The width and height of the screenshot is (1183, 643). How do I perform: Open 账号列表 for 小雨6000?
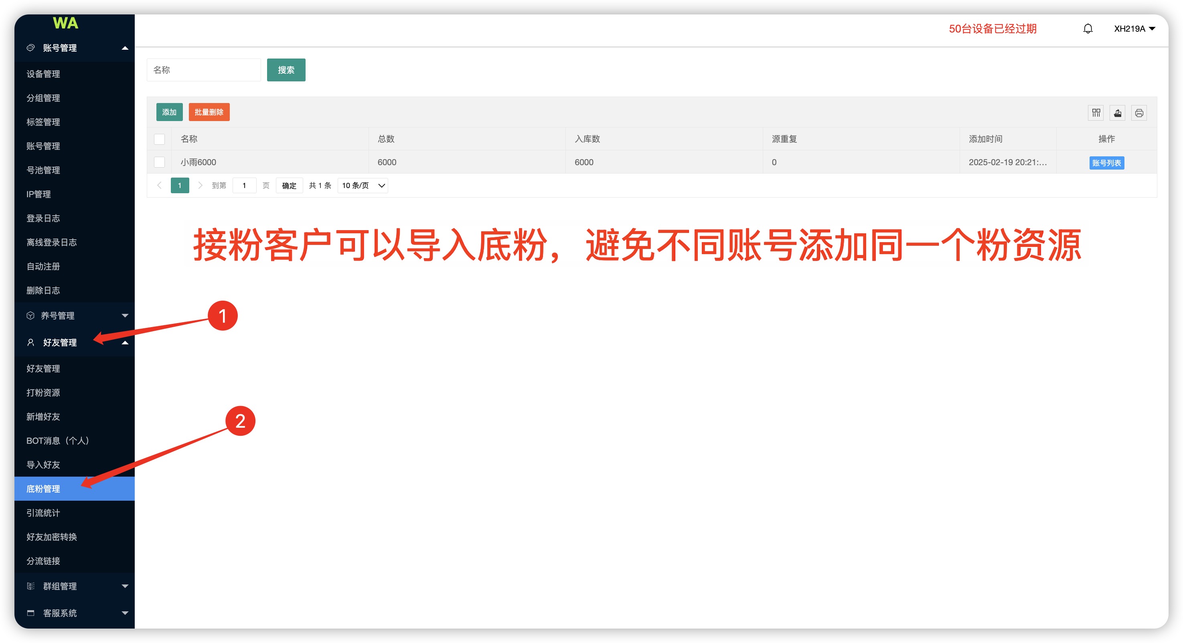tap(1106, 163)
